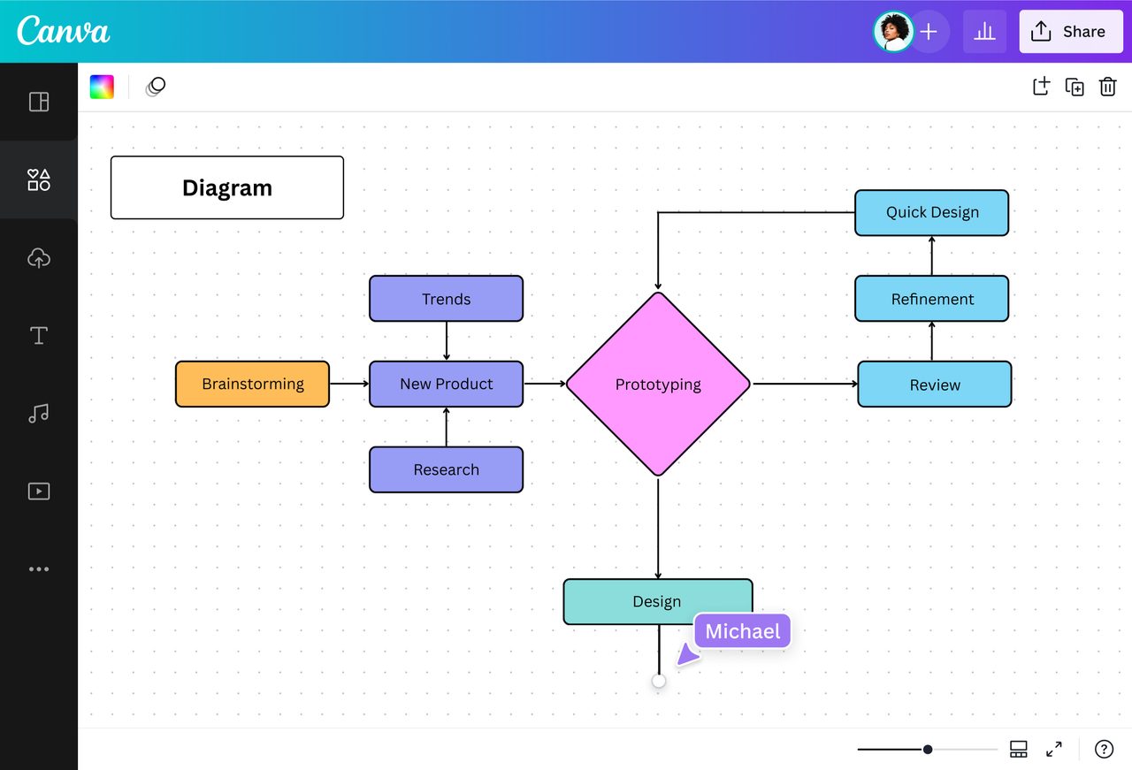Open the analytics bar chart button
This screenshot has width=1132, height=770.
[x=984, y=32]
